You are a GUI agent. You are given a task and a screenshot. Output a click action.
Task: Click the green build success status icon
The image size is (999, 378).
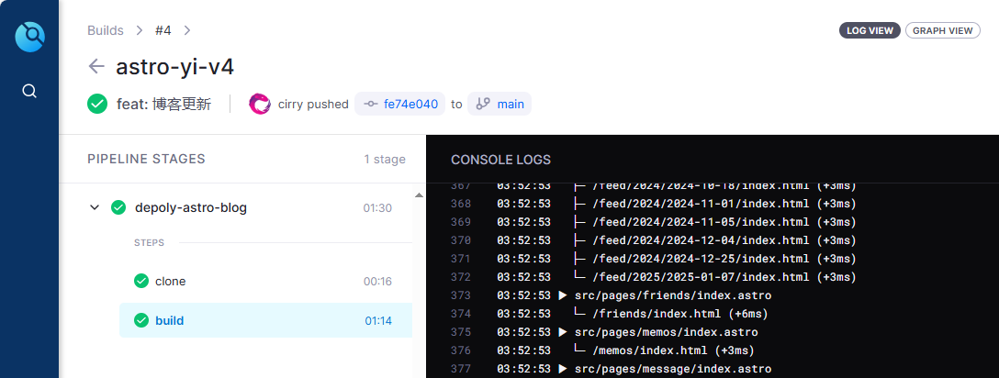(97, 104)
